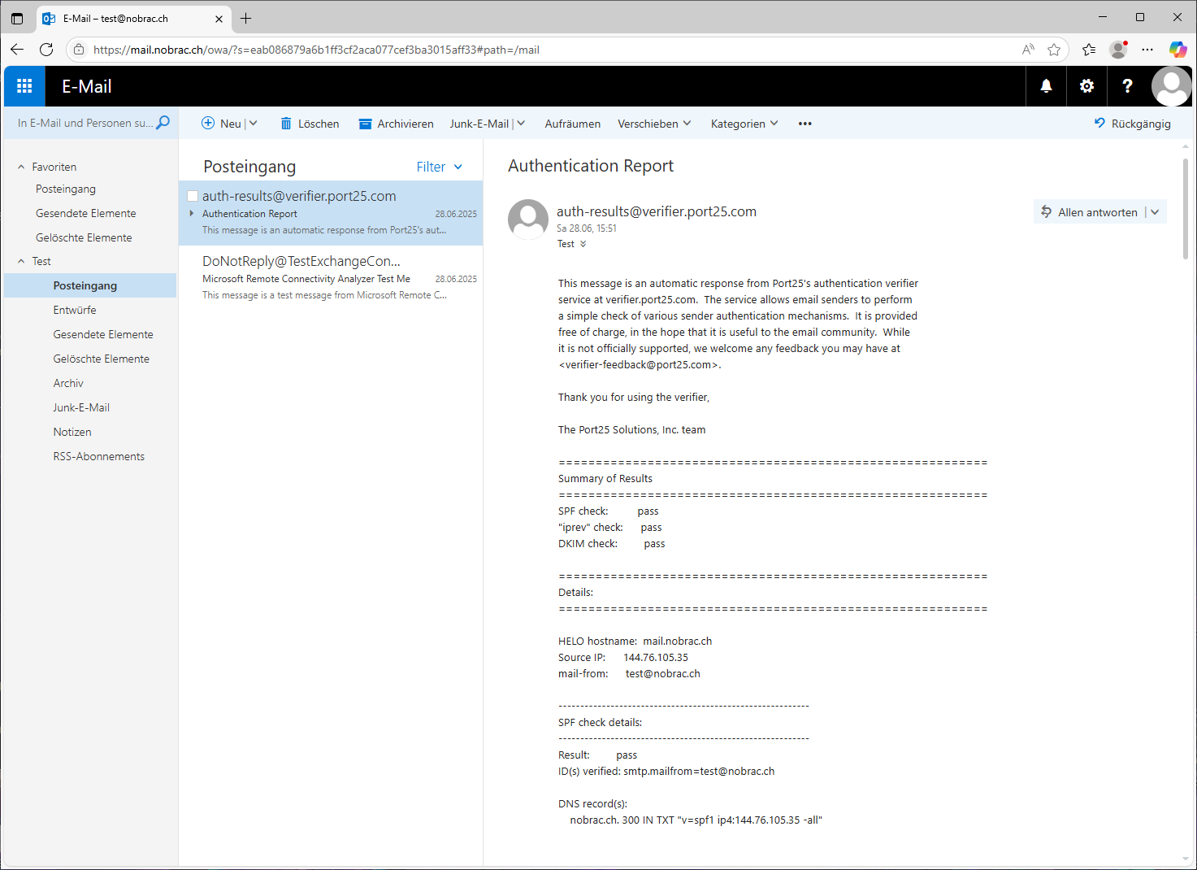The image size is (1197, 870).
Task: Open the more actions ellipsis in mail toolbar
Action: click(805, 124)
